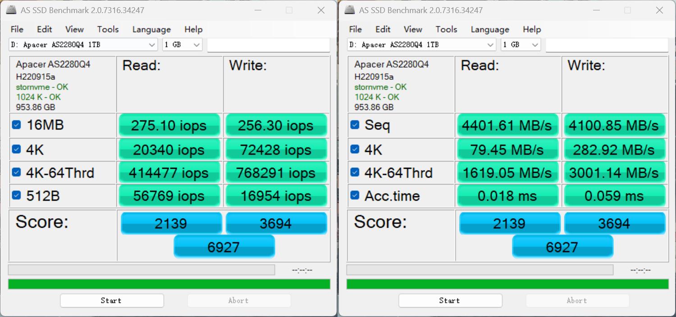Uncheck the Acc.time test checkbox
Image resolution: width=676 pixels, height=317 pixels.
tap(355, 195)
